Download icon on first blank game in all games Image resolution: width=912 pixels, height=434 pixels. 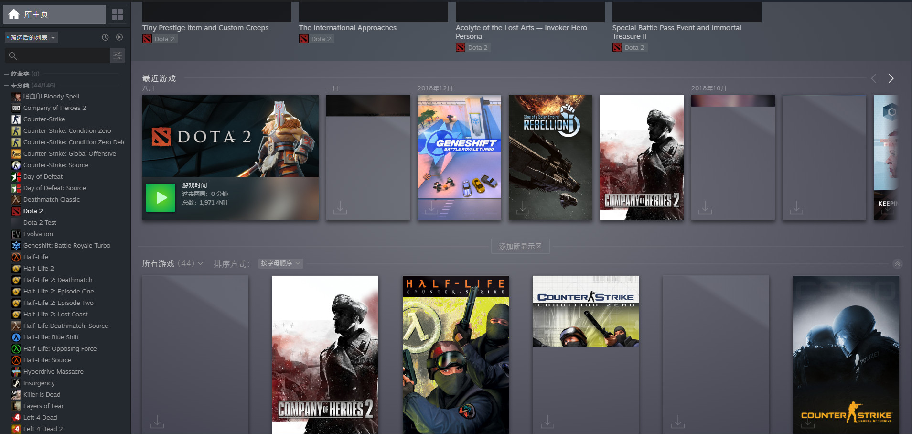(x=157, y=422)
